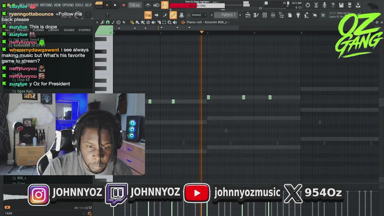Open Piano roll - Konomi 808_s target dropdown
Image resolution: width=384 pixels, height=216 pixels.
(x=207, y=22)
